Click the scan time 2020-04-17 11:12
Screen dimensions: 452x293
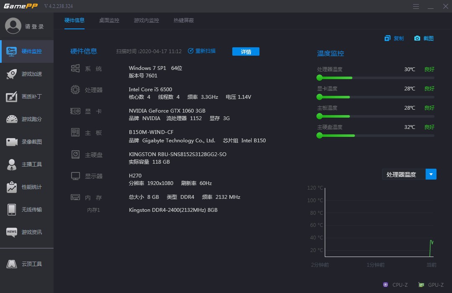point(161,51)
